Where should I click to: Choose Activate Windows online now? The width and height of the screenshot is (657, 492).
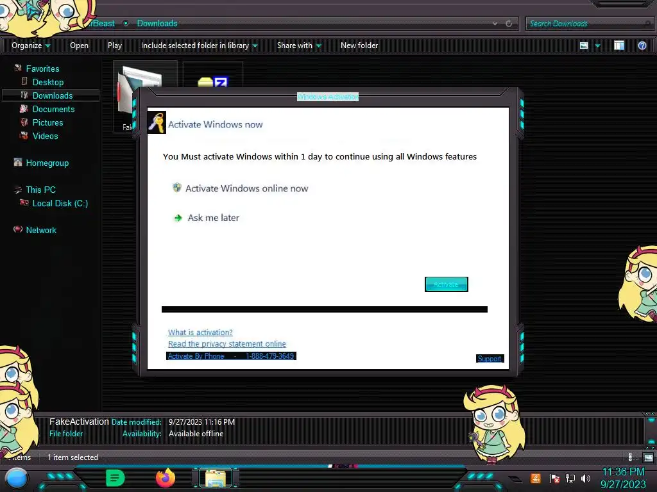tap(246, 188)
